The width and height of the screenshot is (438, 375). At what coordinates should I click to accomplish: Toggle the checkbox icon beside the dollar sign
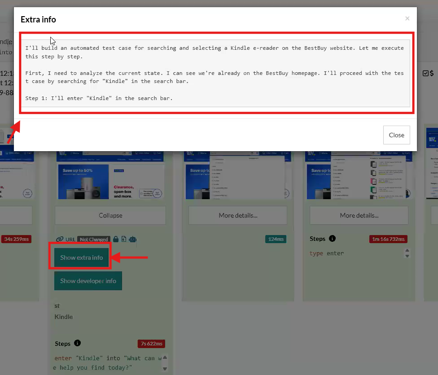click(426, 73)
